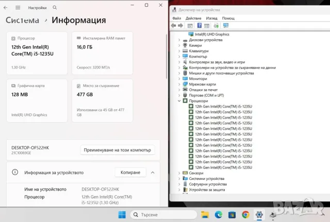The width and height of the screenshot is (330, 222).
Task: Click Settings gear icon on taskbar
Action: click(259, 215)
